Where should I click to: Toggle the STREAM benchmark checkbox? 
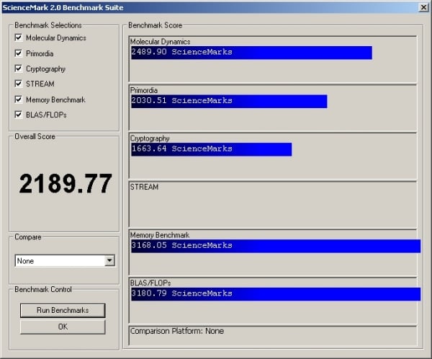coord(19,84)
